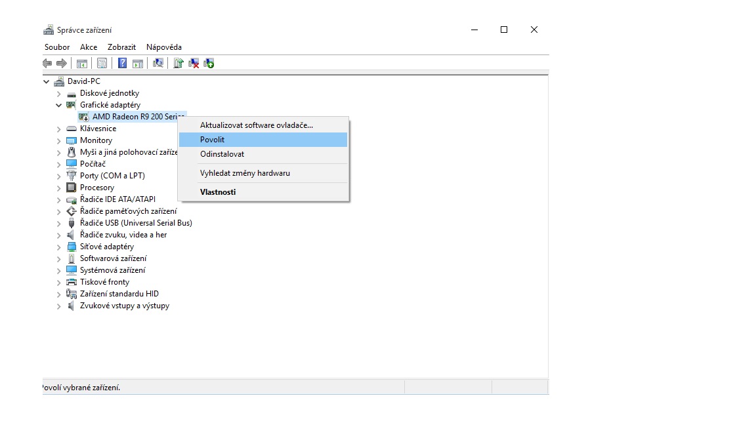This screenshot has width=756, height=425.
Task: Select the Počítač label
Action: coord(93,164)
